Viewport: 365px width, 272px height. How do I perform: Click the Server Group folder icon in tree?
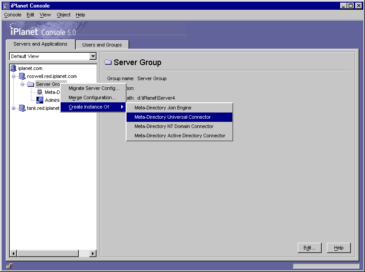point(31,84)
